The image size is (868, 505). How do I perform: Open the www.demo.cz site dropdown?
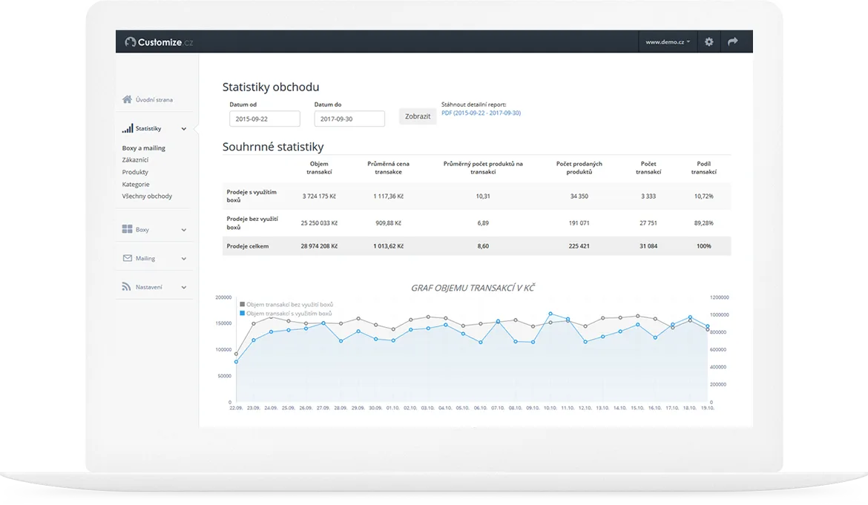click(x=668, y=42)
